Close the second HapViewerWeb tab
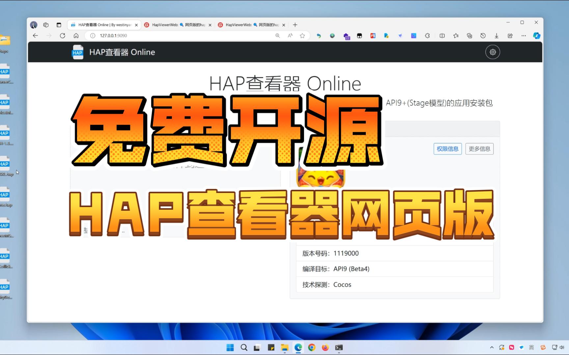569x355 pixels. click(x=210, y=25)
